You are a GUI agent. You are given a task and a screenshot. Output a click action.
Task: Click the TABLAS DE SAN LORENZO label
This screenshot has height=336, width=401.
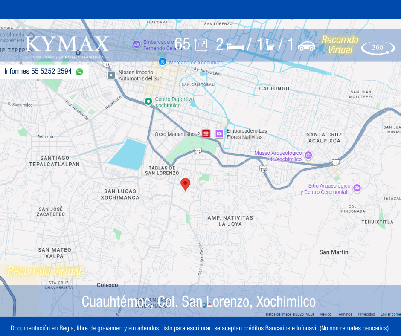point(162,171)
